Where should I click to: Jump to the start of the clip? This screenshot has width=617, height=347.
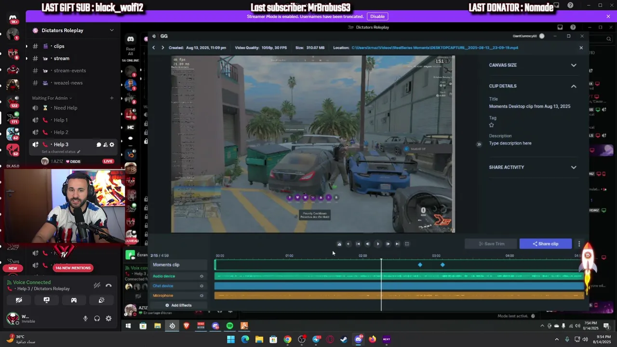358,244
